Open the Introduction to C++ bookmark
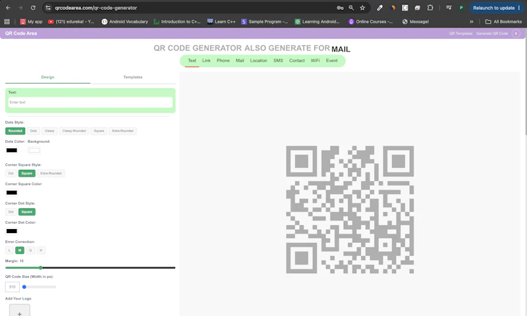 [177, 22]
